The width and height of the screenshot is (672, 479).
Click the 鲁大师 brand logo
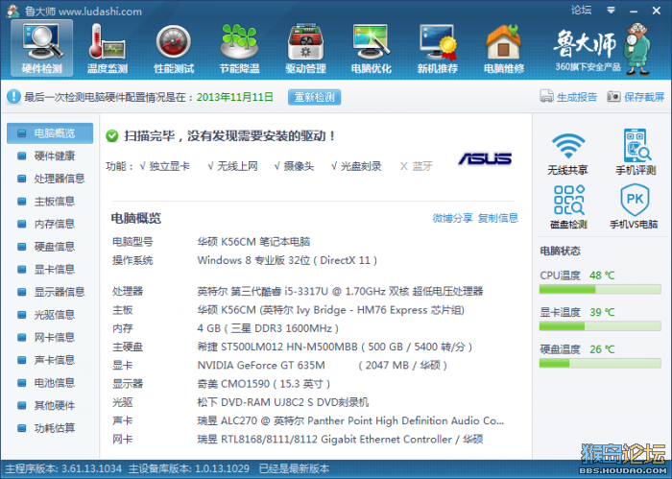pos(600,48)
